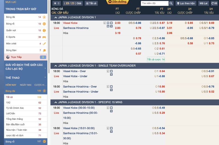The width and height of the screenshot is (219, 145).
Task: Click the S icon in Sanfrecce Hiroshima Over row
Action: pos(111,90)
